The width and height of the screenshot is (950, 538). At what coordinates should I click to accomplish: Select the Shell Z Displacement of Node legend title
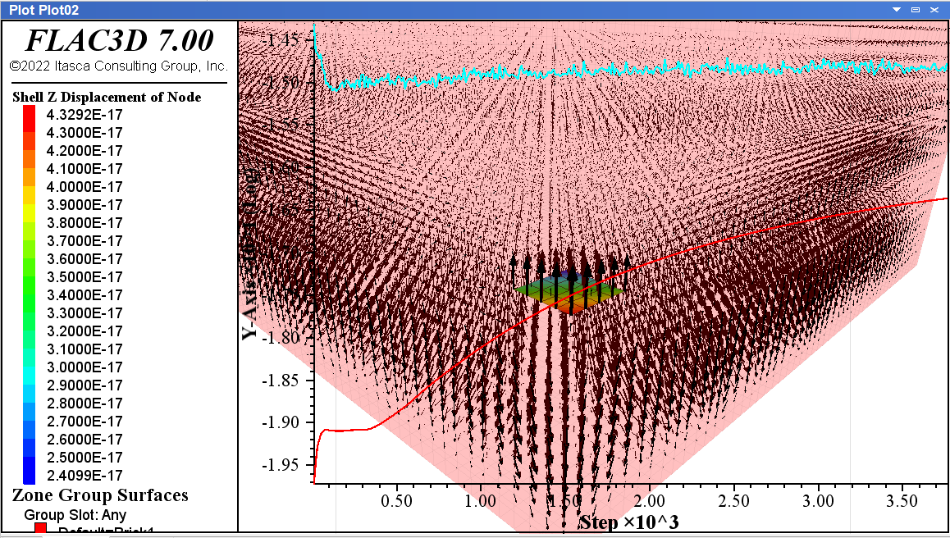(107, 97)
